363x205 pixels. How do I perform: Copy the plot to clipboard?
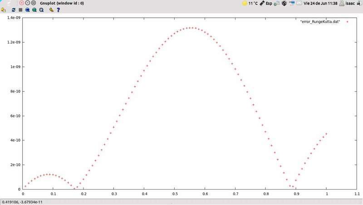coord(4,10)
